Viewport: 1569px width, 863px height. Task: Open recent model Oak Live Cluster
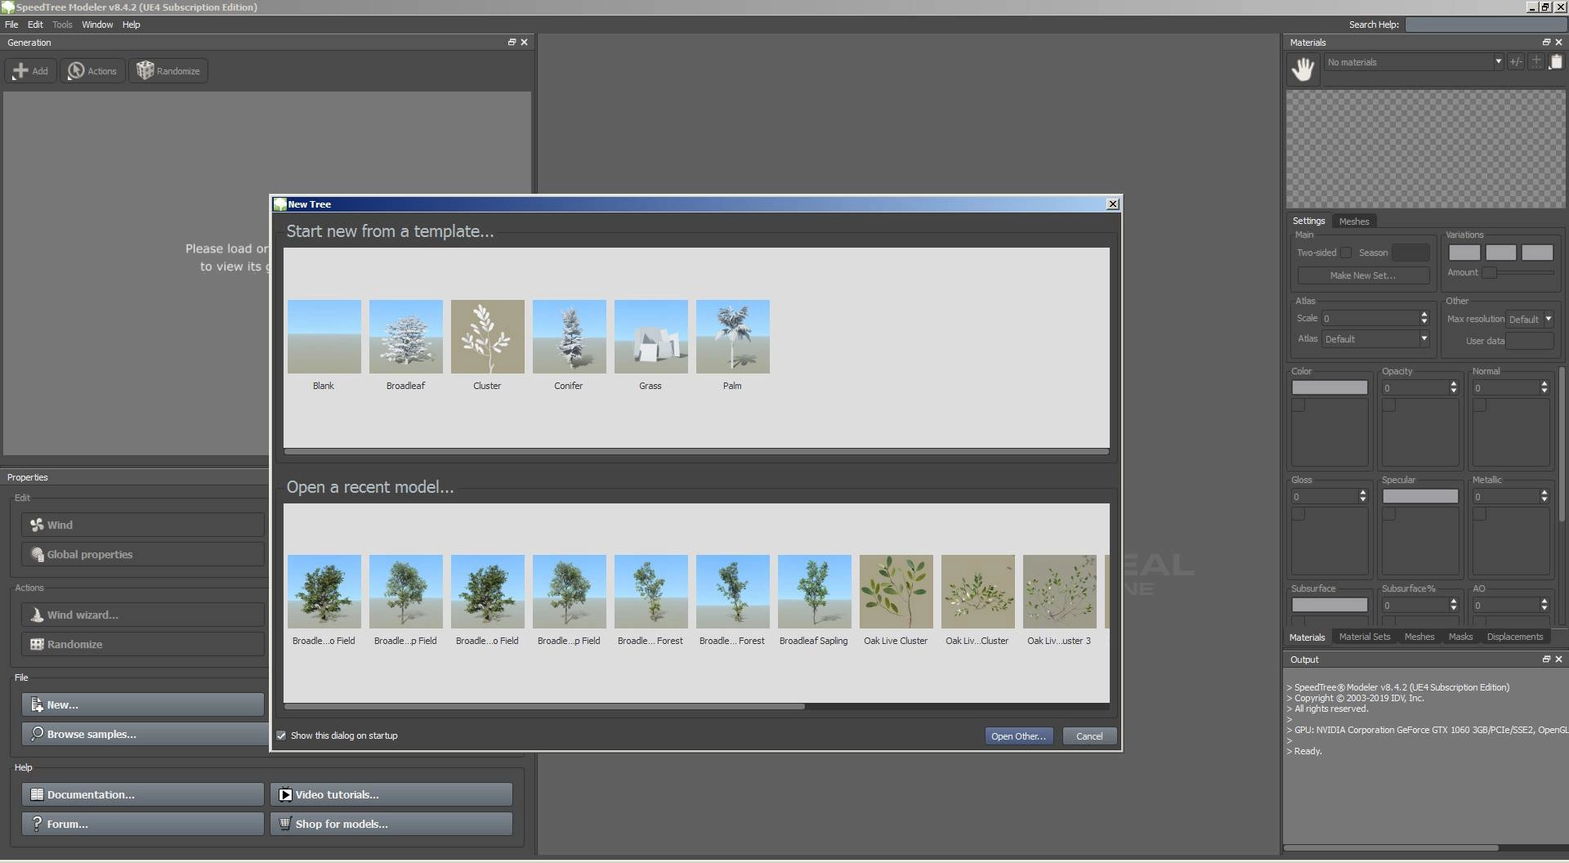(896, 601)
